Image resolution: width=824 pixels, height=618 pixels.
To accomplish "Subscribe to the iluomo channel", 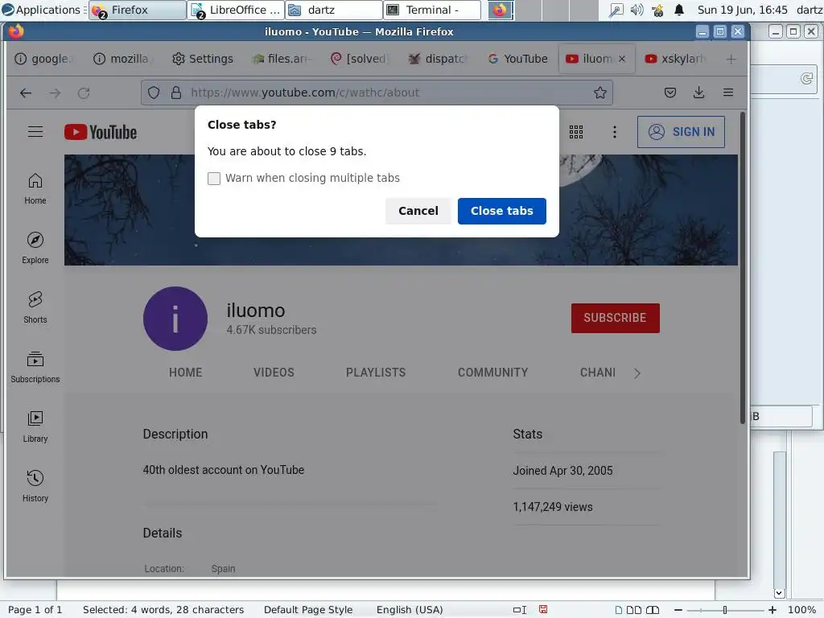I will (616, 318).
